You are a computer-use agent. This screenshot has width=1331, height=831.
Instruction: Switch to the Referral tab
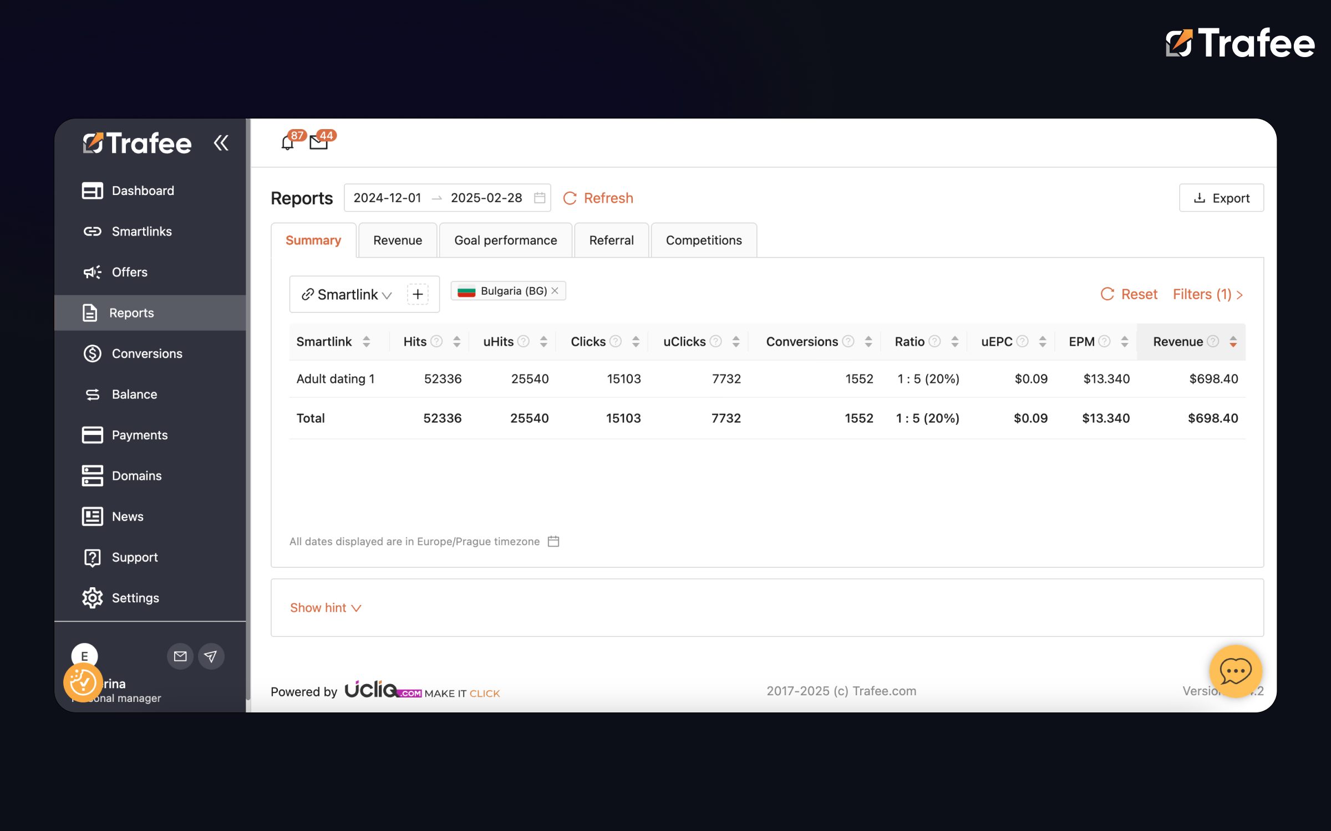pyautogui.click(x=611, y=240)
